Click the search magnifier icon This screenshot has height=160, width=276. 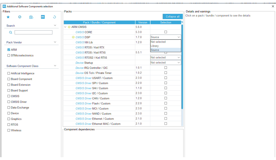10,32
